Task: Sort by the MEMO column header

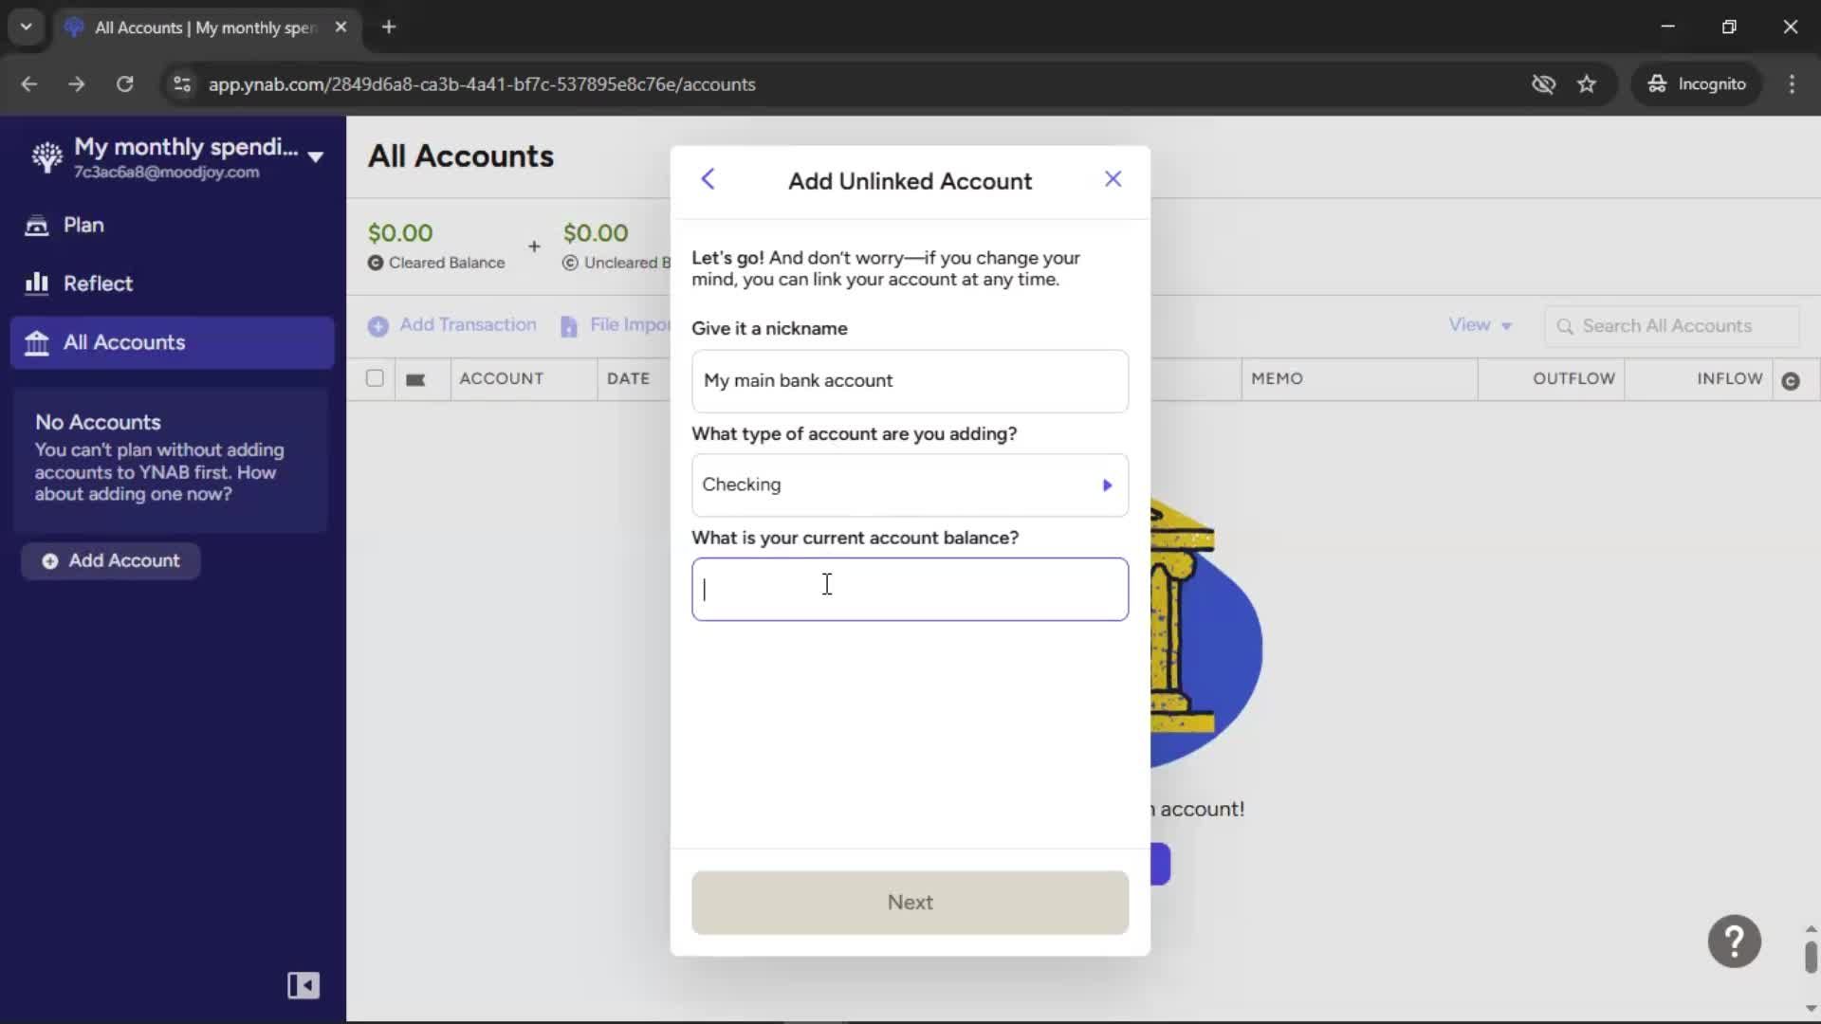Action: coord(1277,378)
